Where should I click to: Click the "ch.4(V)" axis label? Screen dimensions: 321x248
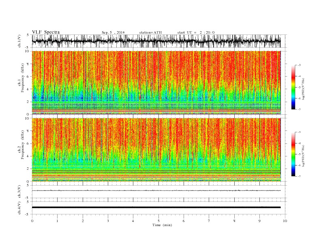(x=19, y=208)
